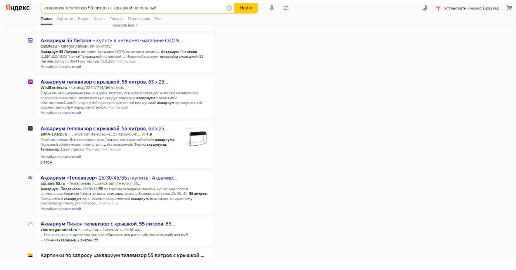516x270 pixels.
Task: Open the SIMA-LAND aquarium product thumbnail
Action: (197, 138)
